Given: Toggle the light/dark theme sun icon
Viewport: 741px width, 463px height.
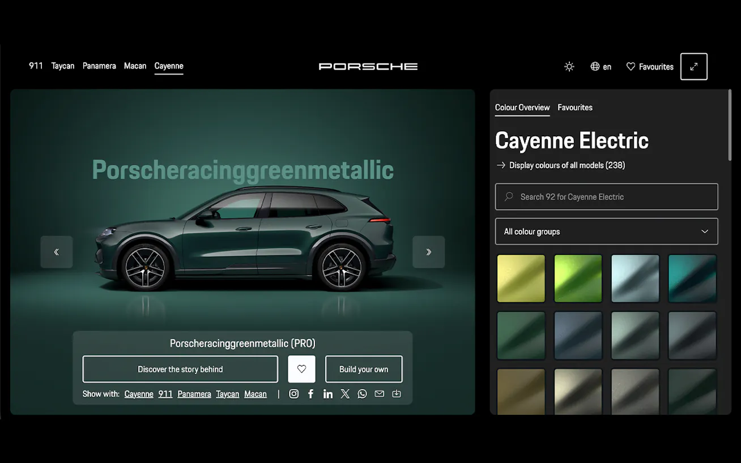Looking at the screenshot, I should (569, 67).
